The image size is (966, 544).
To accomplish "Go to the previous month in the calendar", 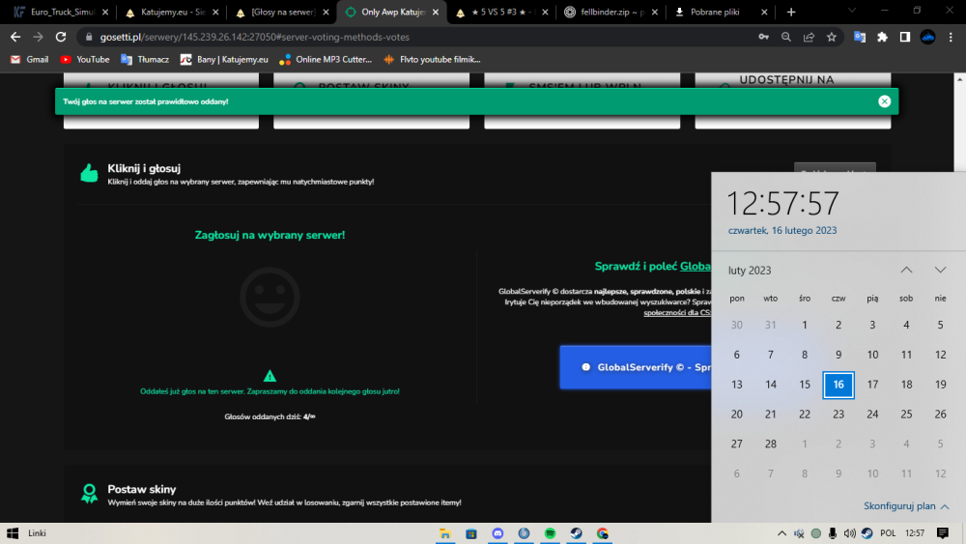I will tap(906, 270).
